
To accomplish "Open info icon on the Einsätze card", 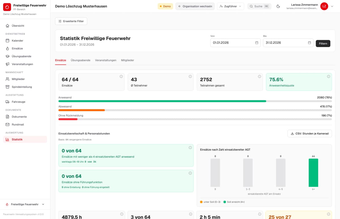I will click(x=121, y=76).
